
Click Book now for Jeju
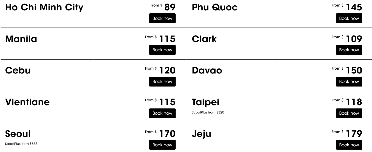click(349, 145)
